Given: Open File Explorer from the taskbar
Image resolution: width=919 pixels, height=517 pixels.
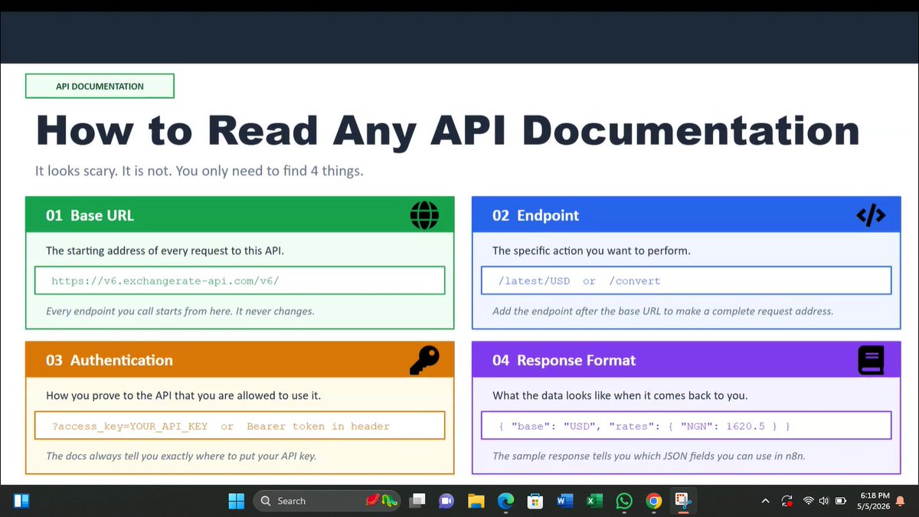Looking at the screenshot, I should pyautogui.click(x=476, y=501).
